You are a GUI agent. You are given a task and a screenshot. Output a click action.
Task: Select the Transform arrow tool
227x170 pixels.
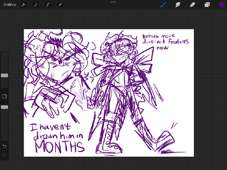(x=60, y=5)
